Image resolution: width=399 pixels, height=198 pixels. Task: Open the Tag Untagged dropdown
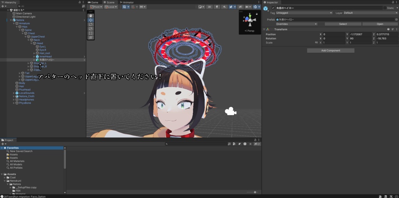click(304, 13)
